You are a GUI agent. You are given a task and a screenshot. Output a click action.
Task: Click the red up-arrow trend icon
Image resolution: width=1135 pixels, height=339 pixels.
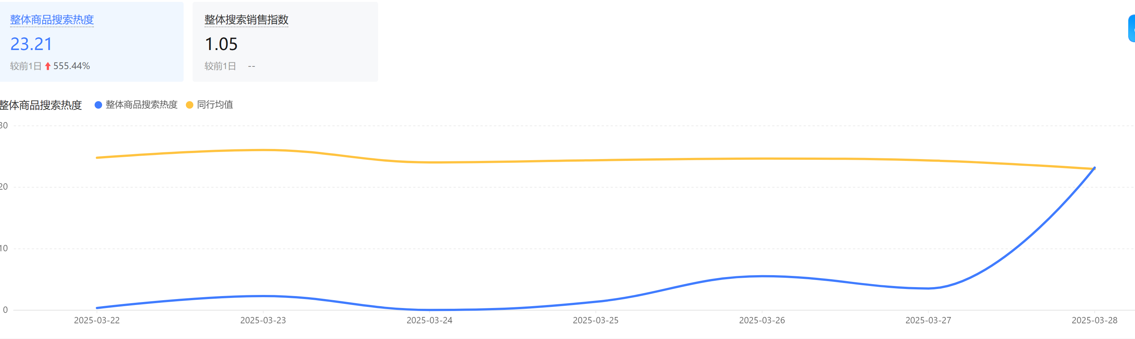coord(47,66)
